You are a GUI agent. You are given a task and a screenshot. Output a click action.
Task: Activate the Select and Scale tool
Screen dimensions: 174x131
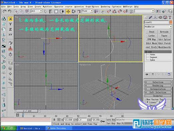[x=79, y=11]
